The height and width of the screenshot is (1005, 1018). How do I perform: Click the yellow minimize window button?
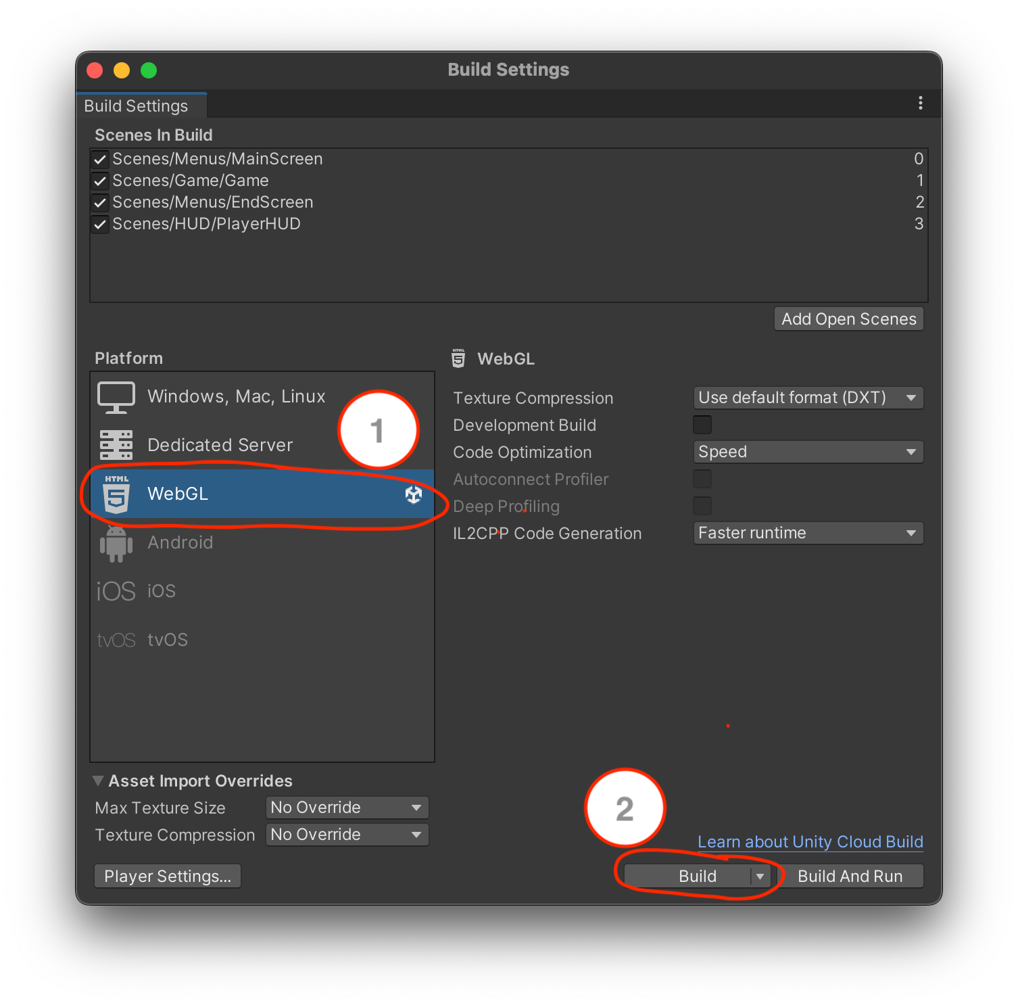pyautogui.click(x=122, y=70)
